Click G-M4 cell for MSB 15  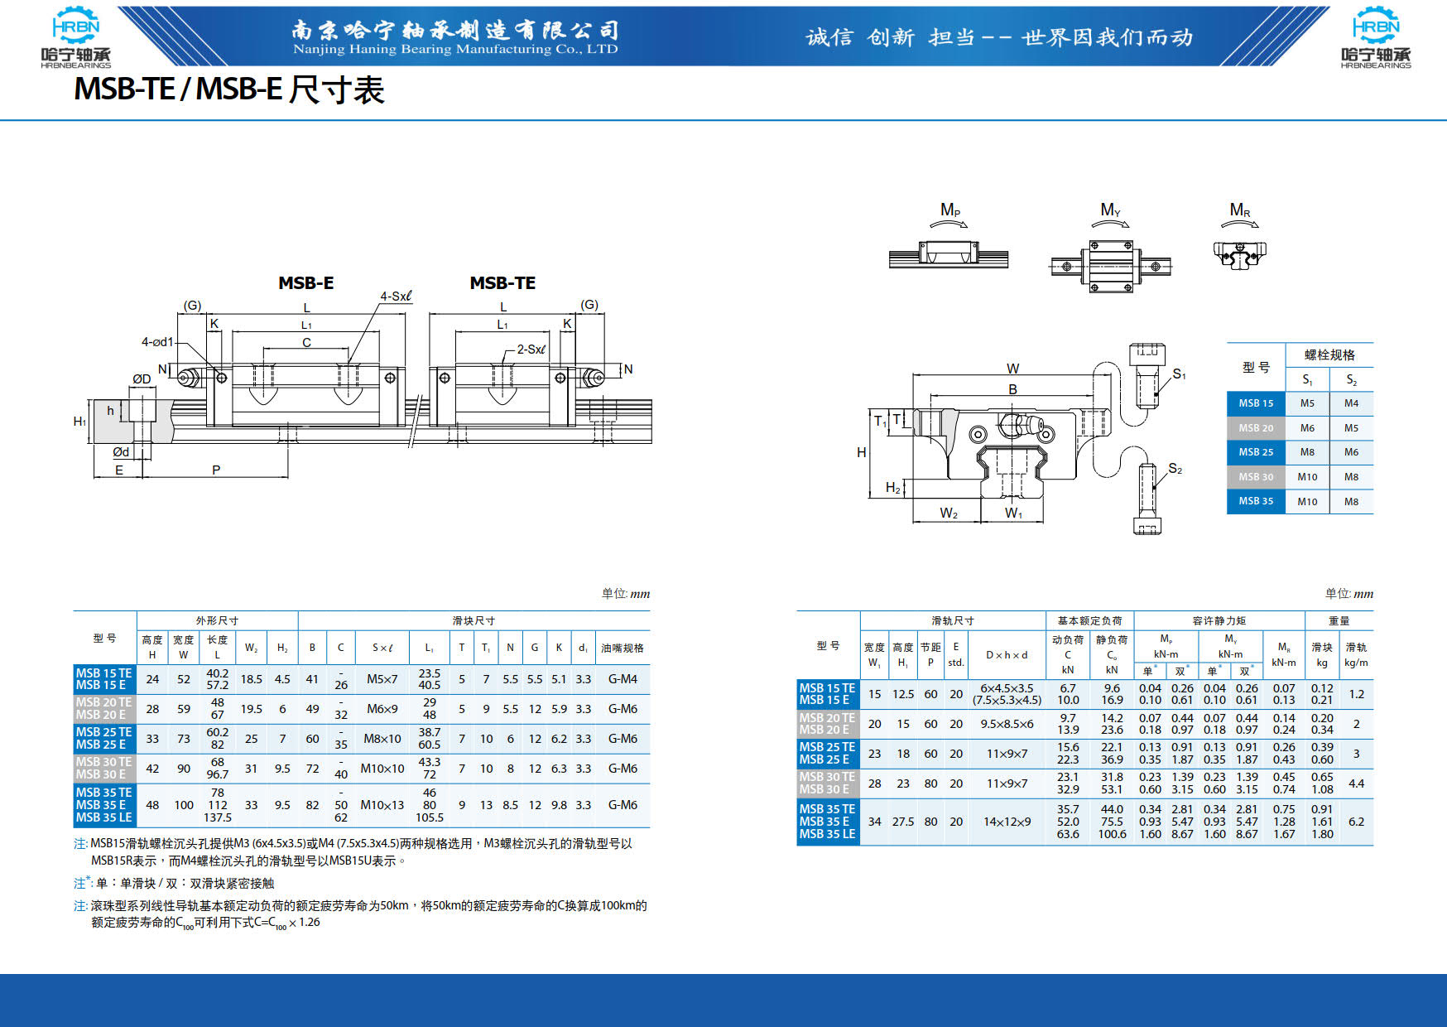point(623,679)
